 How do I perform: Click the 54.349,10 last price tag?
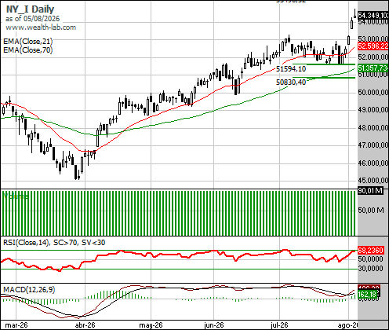tap(373, 16)
